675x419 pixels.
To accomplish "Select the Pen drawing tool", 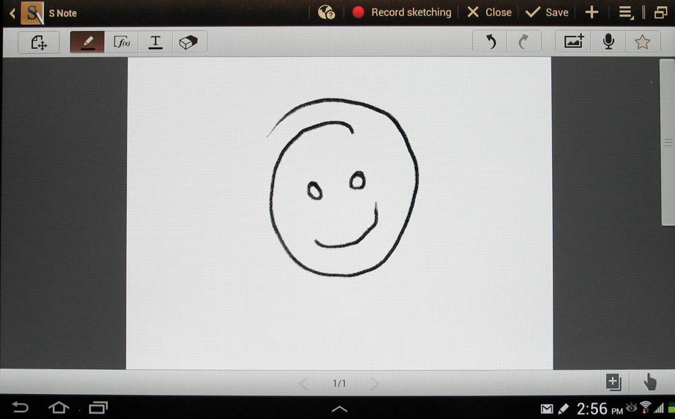I will coord(87,42).
